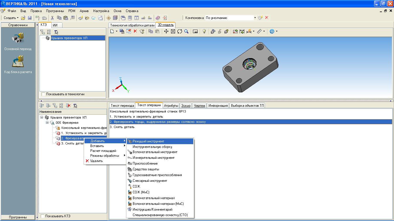Screen dimensions: 394x221
Task: Choose Удалить in context menu
Action: [105, 161]
